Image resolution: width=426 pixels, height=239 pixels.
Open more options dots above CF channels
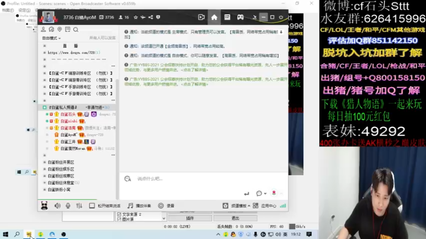coord(113,66)
